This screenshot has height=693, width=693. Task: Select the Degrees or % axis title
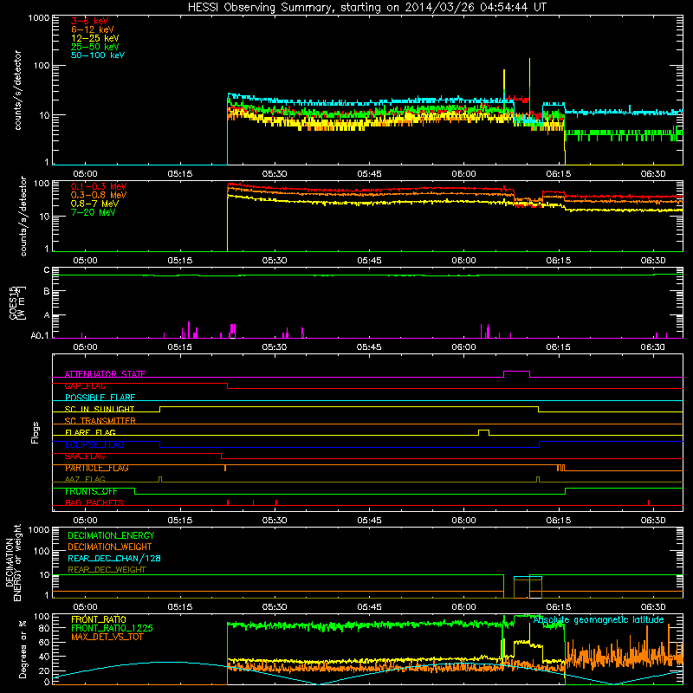[23, 649]
